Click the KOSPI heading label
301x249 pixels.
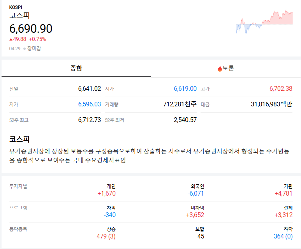[16, 7]
